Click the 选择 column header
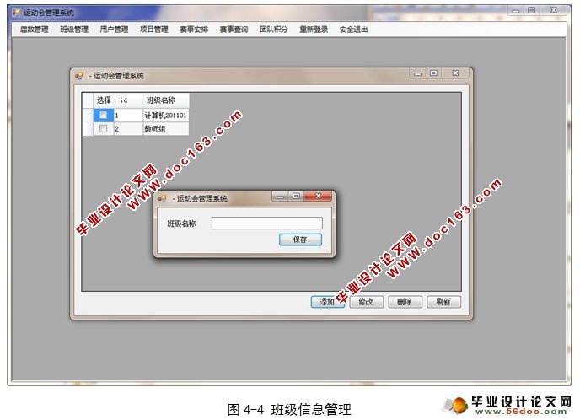Viewport: 580px width, 420px height. pos(104,100)
